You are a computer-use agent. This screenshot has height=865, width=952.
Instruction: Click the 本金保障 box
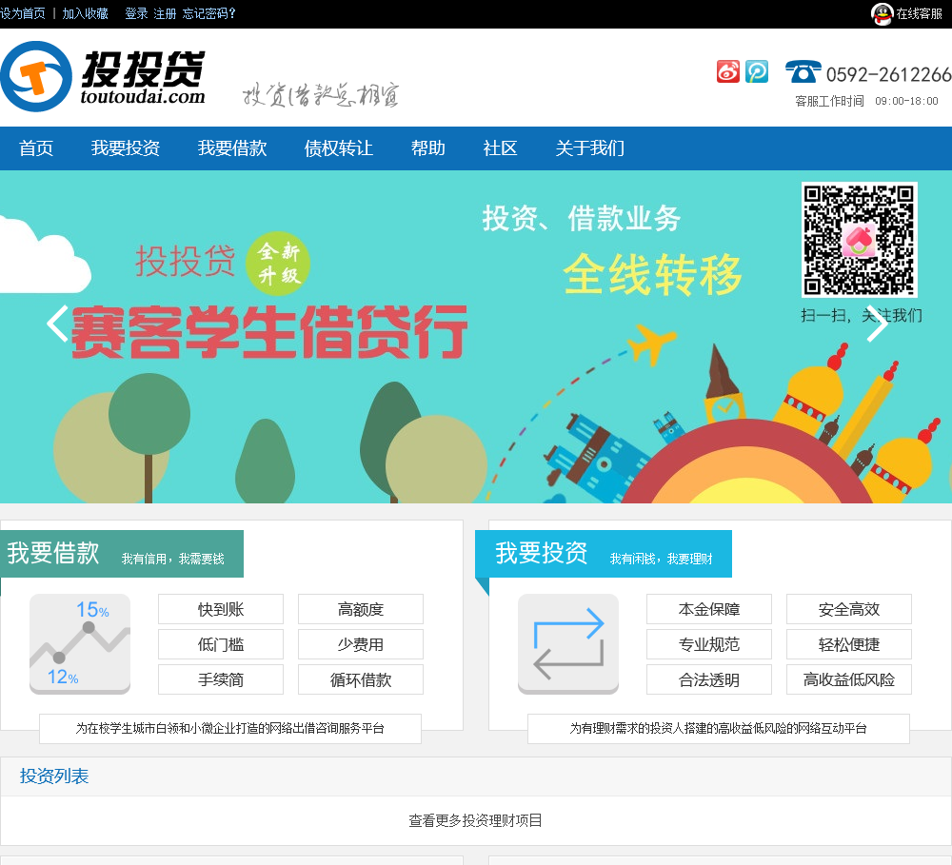point(709,609)
